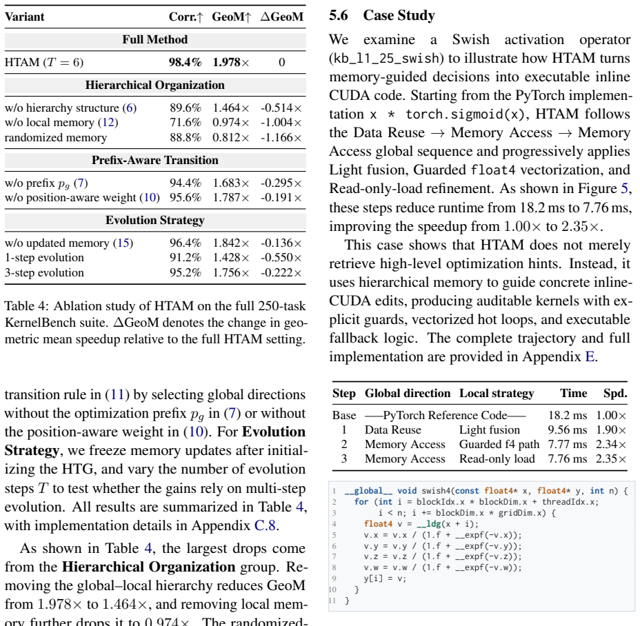The image size is (640, 626).
Task: Click 'Table 4:' caption label
Action: [x=26, y=305]
